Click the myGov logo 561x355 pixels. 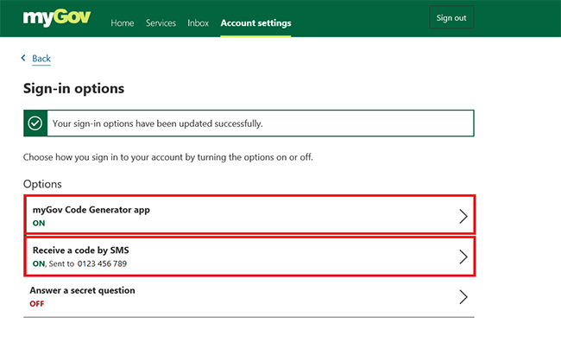click(56, 18)
